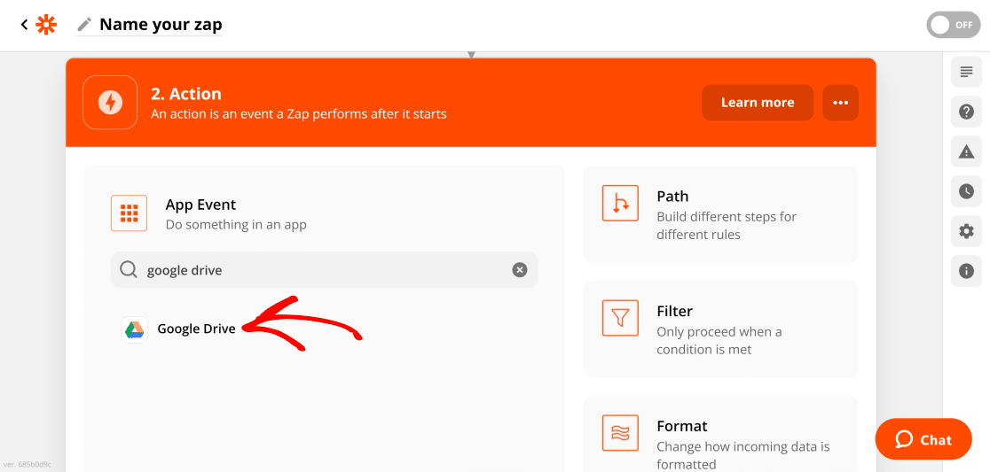Clear the app search with the X

coord(519,270)
